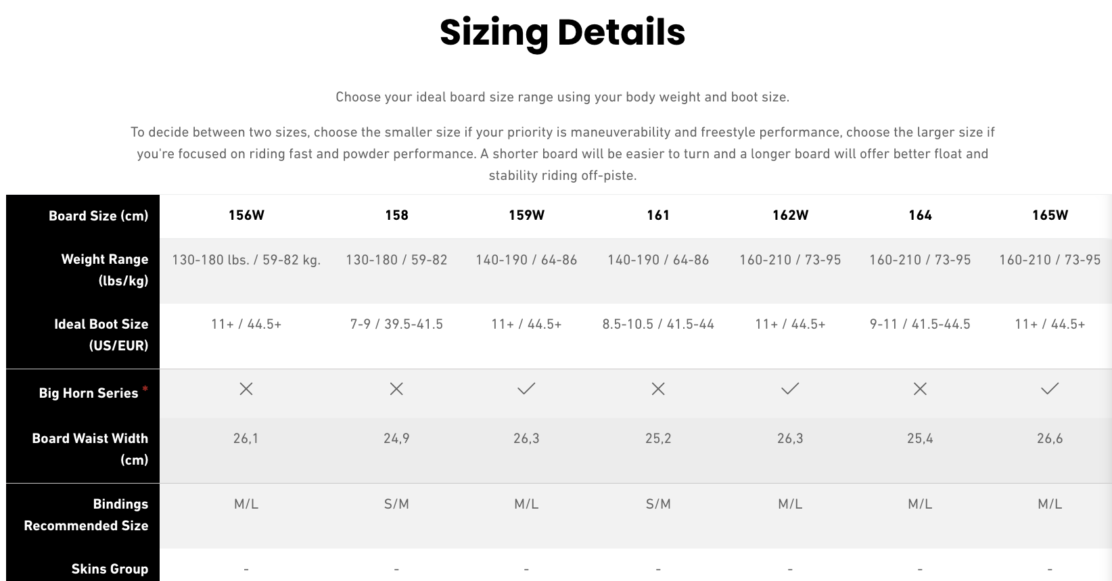This screenshot has height=581, width=1112.
Task: Click the checkmark in the 162W column
Action: tap(790, 388)
